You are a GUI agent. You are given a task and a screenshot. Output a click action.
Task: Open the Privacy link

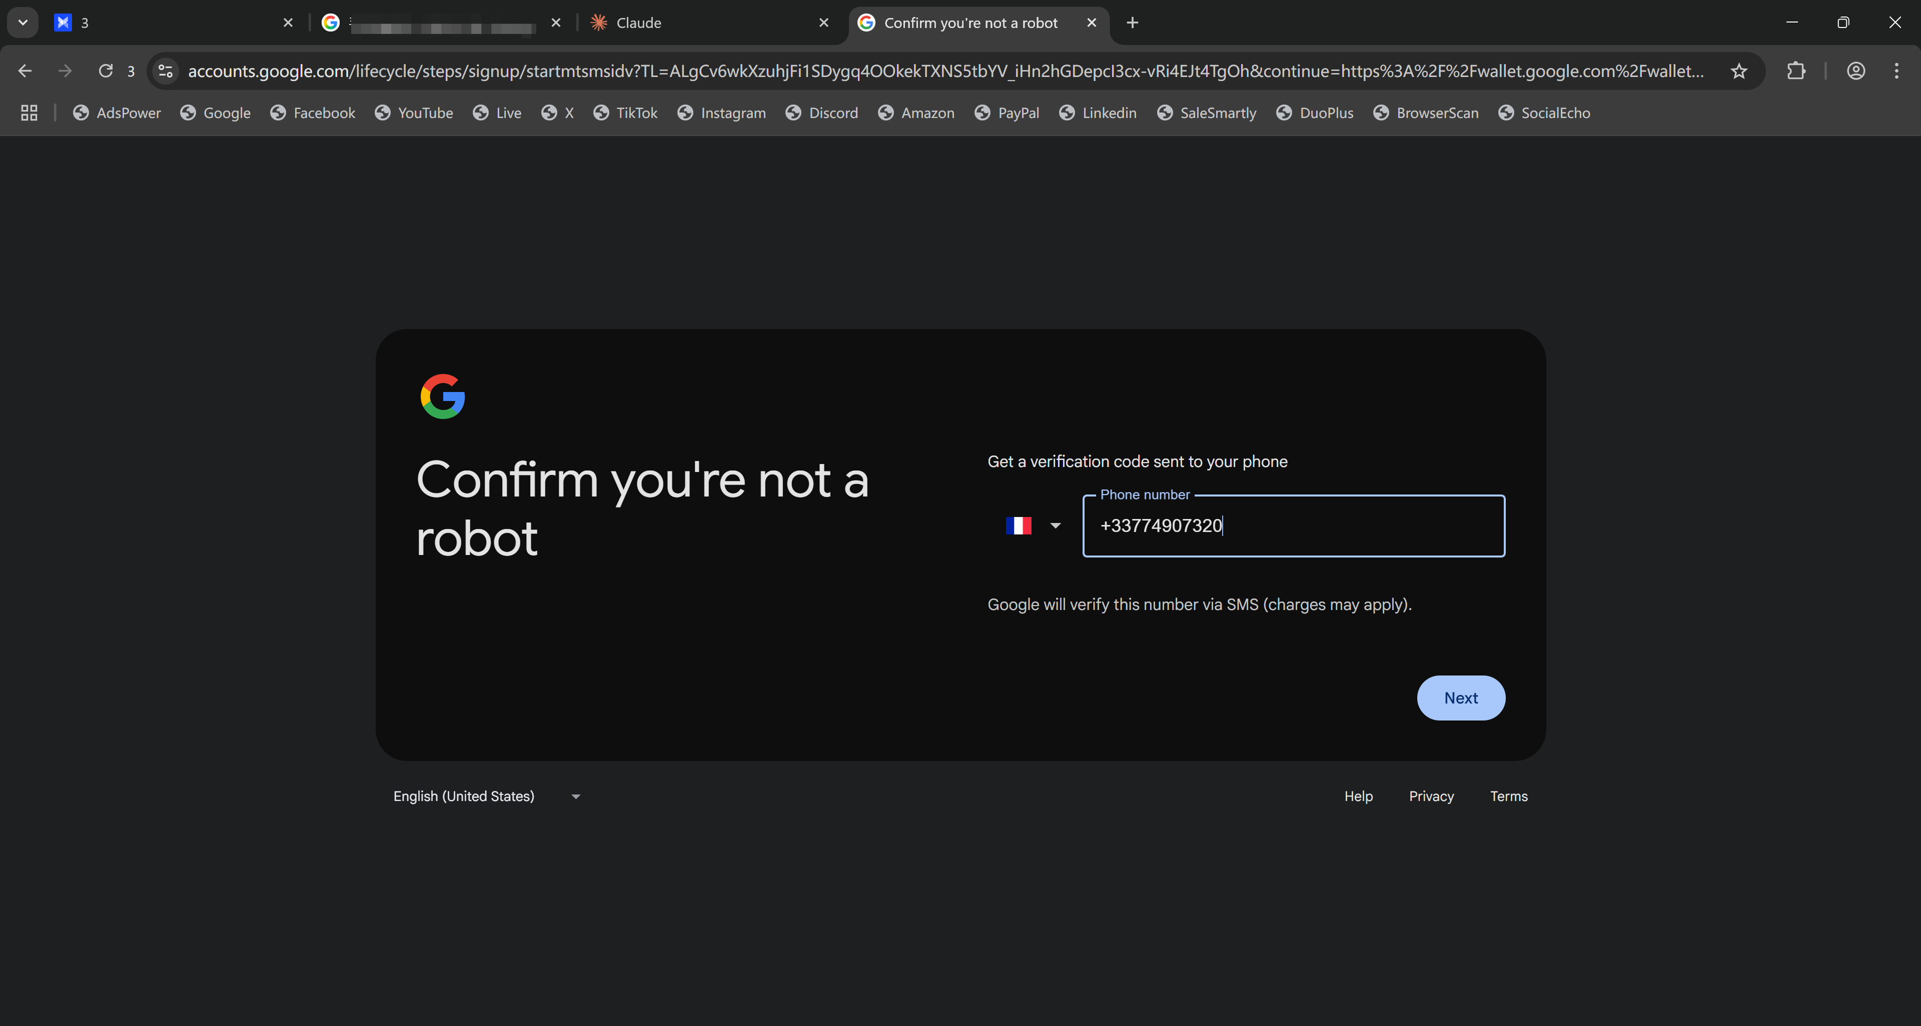(x=1431, y=796)
